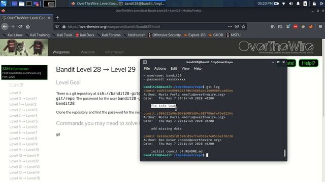325x182 pixels.
Task: Open the Kali applications menu icon
Action: pos(4,4)
